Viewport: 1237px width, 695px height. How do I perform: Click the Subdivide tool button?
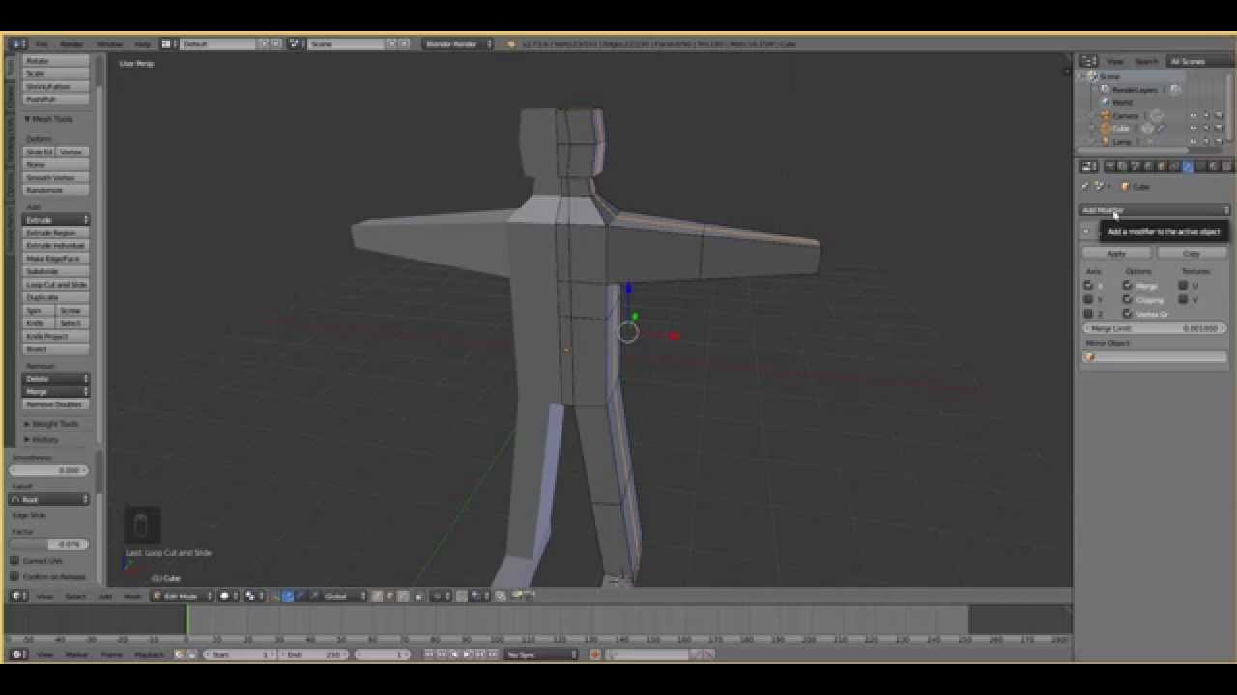click(56, 271)
